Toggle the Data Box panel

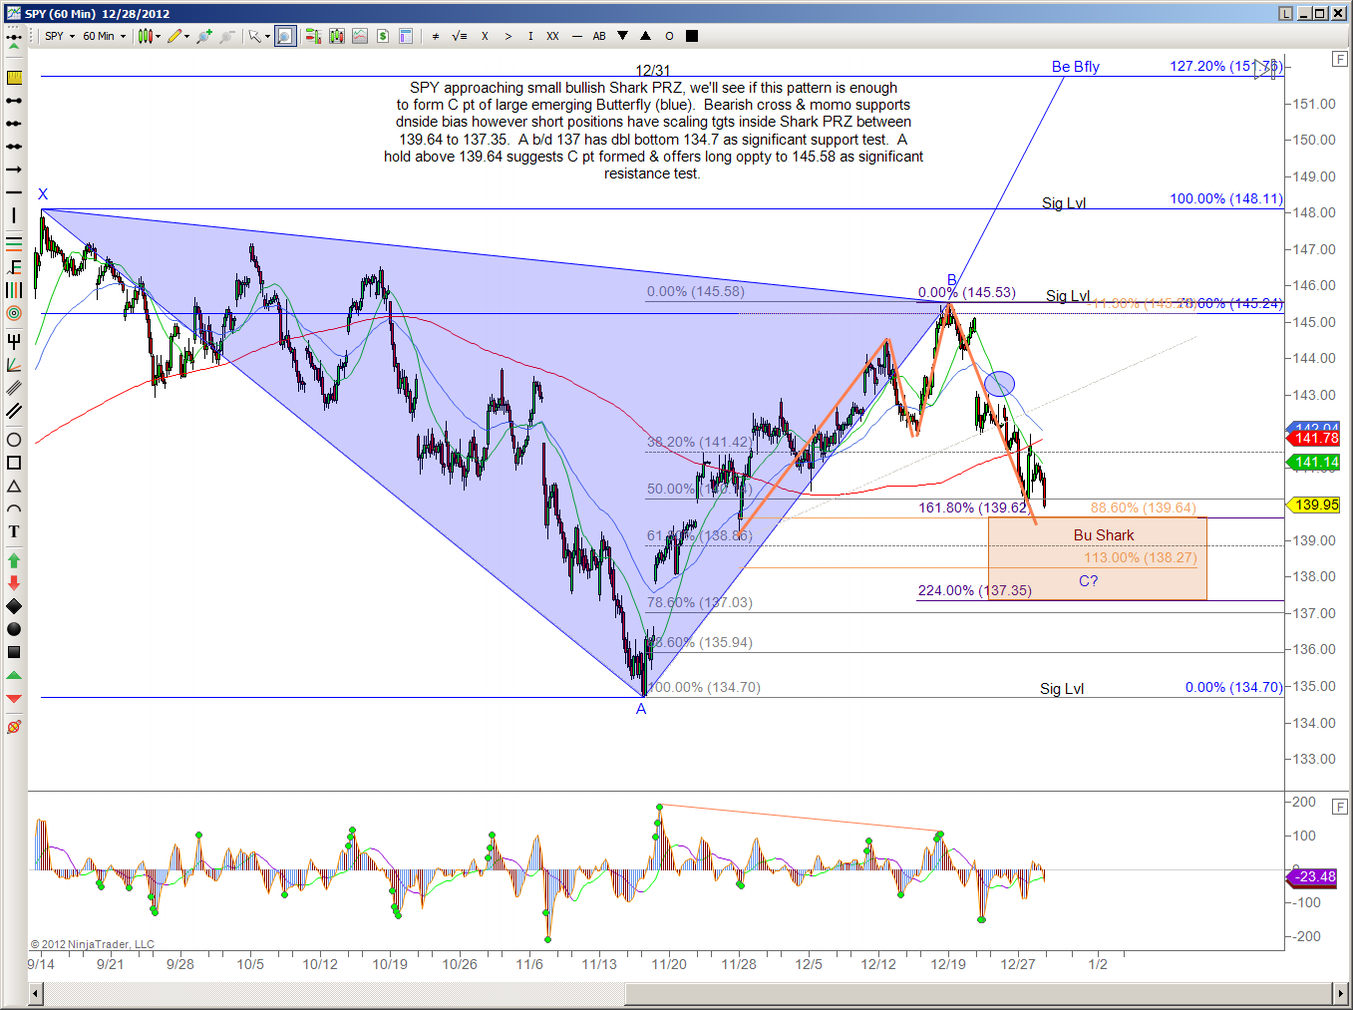coord(406,36)
